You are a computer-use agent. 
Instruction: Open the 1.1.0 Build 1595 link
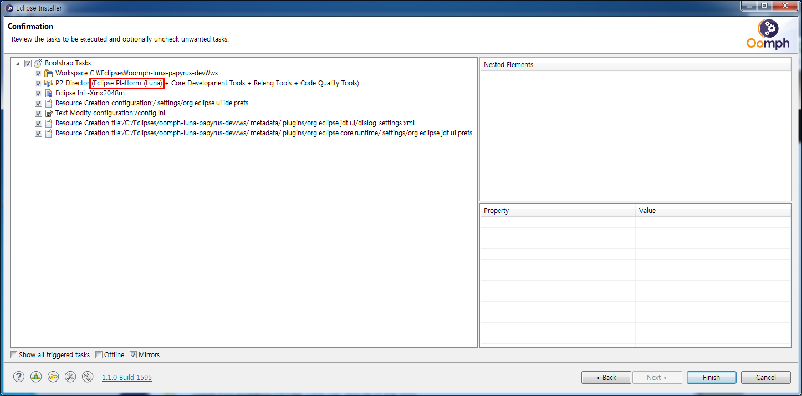click(127, 377)
